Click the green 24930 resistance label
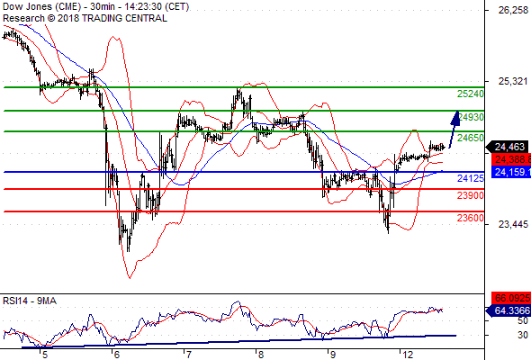The width and height of the screenshot is (531, 360). click(x=471, y=117)
